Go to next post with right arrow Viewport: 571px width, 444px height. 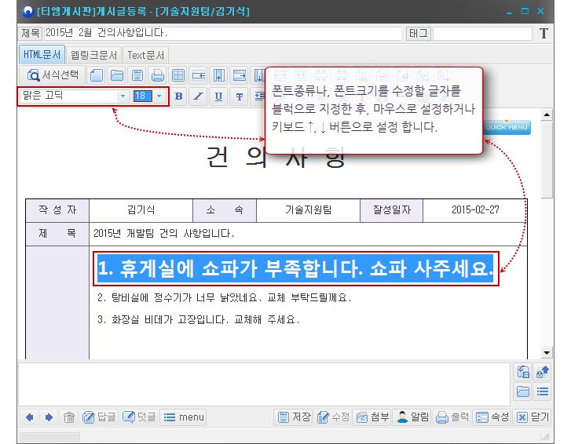[x=49, y=417]
